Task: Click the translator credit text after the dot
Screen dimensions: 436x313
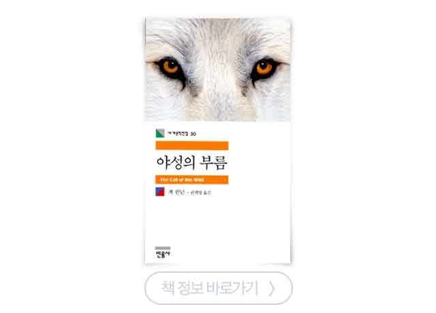Action: [200, 192]
